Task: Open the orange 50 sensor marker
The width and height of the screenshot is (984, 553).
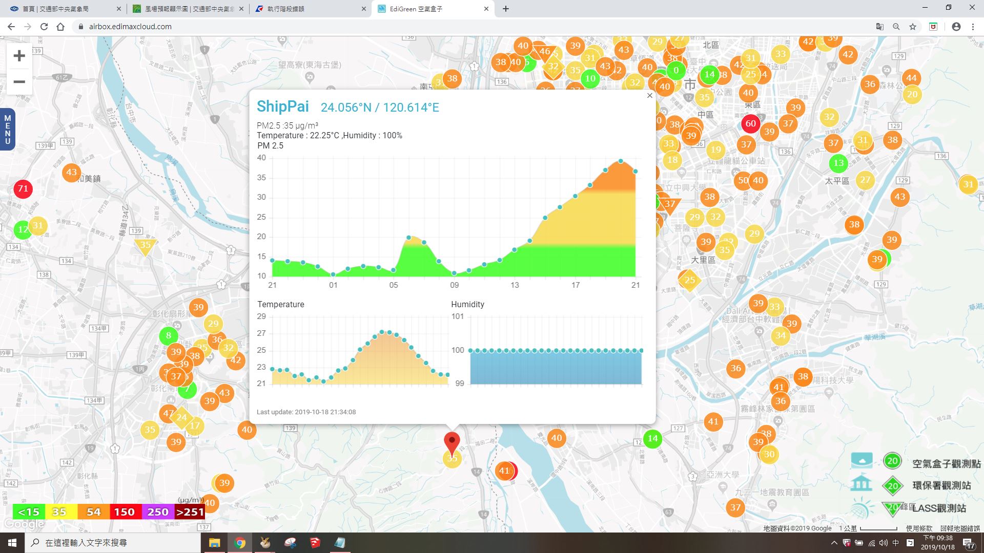Action: [x=742, y=180]
